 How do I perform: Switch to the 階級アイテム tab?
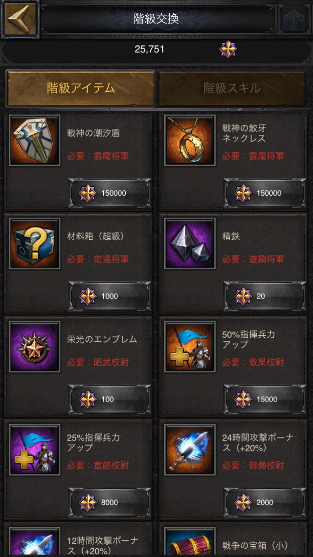click(x=81, y=88)
